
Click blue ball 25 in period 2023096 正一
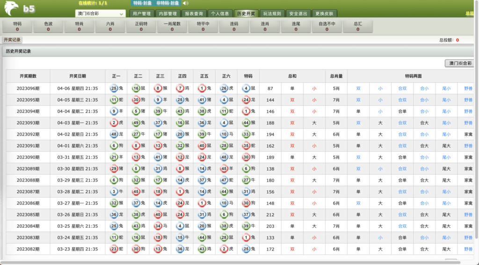113,88
